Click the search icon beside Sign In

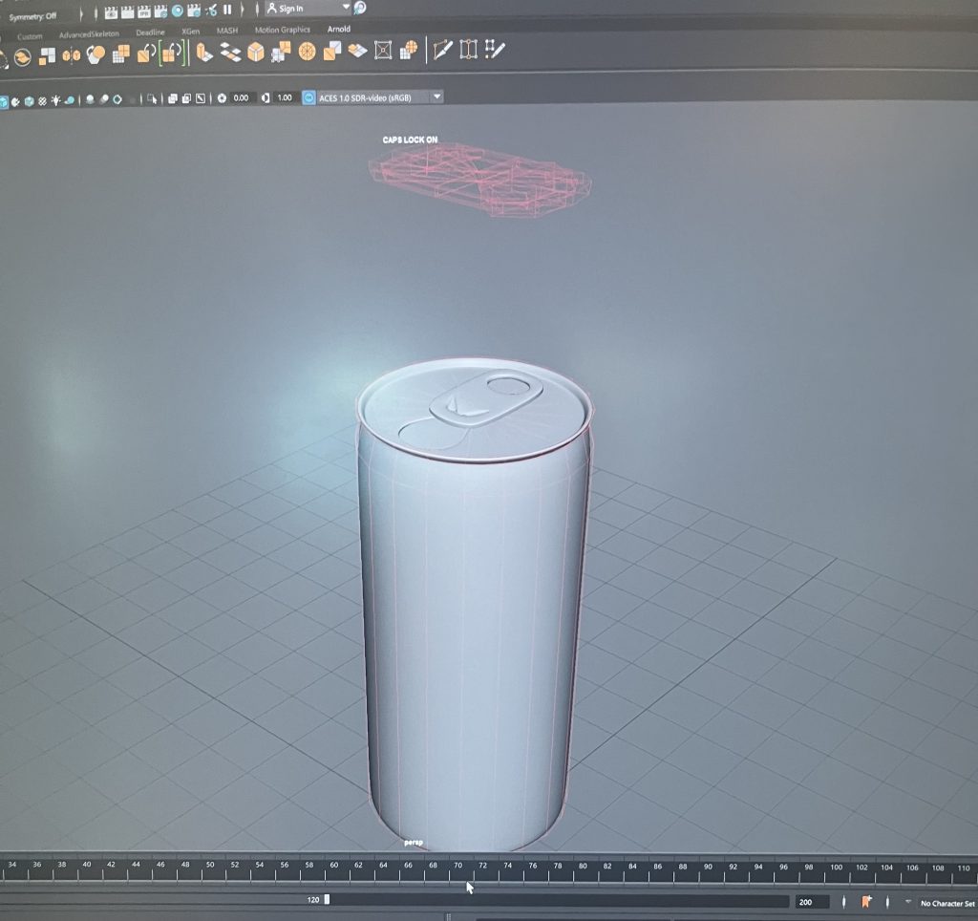point(360,8)
